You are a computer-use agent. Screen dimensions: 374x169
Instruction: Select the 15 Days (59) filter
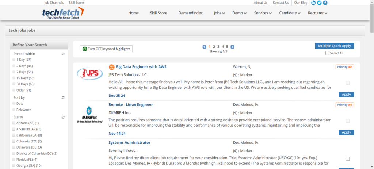14,78
